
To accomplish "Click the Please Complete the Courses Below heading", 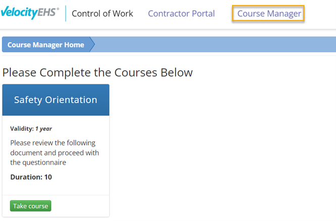I will (97, 72).
